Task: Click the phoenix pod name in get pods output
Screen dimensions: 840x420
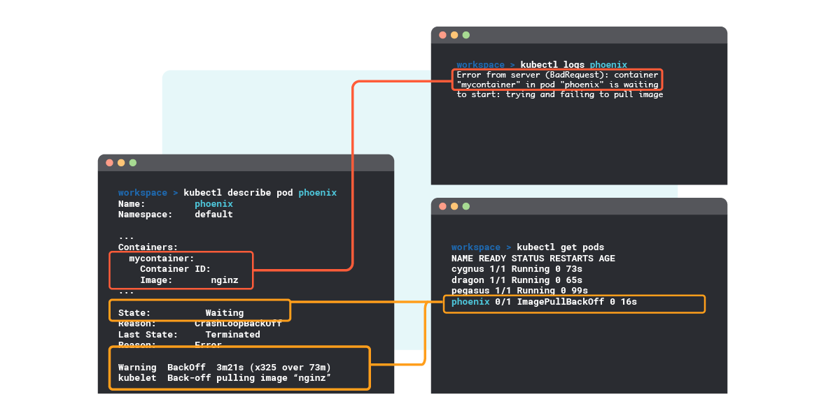Action: 470,302
